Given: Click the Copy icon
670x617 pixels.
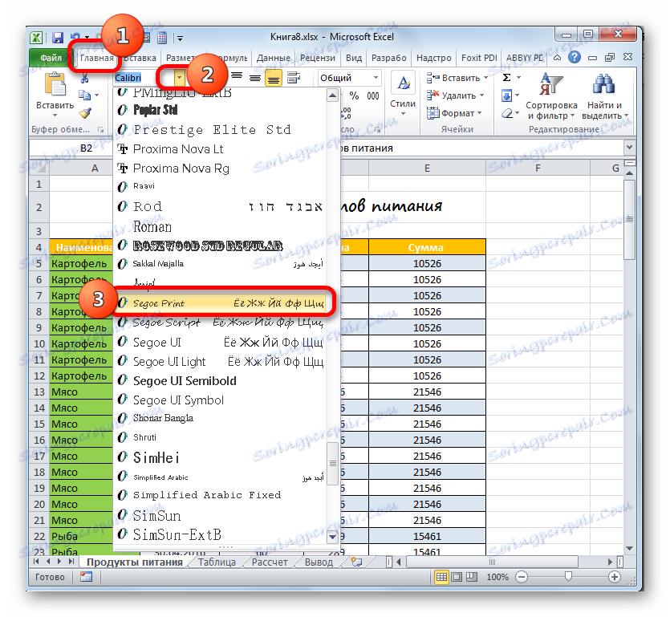Looking at the screenshot, I should click(84, 95).
